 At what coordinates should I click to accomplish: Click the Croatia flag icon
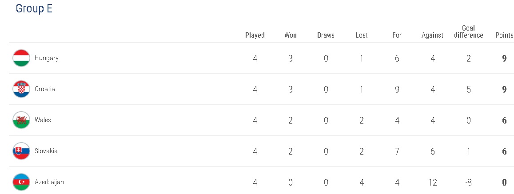(x=21, y=89)
